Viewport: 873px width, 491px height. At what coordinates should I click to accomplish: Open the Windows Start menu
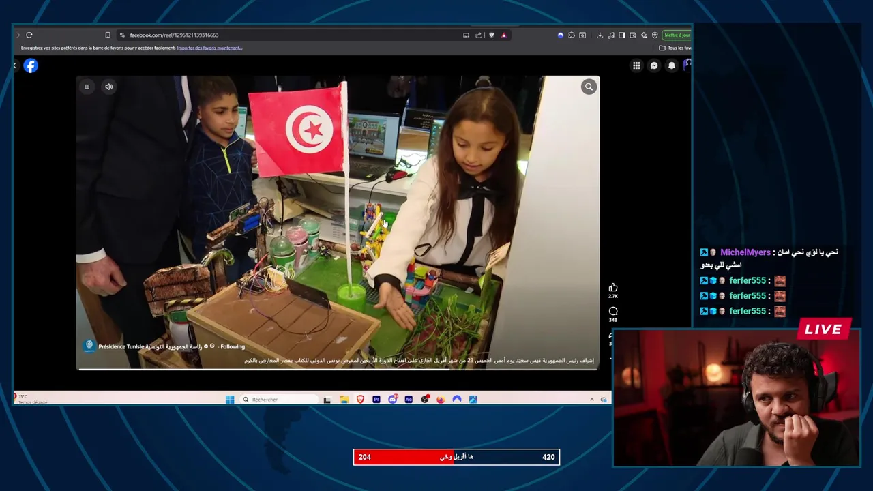tap(230, 400)
